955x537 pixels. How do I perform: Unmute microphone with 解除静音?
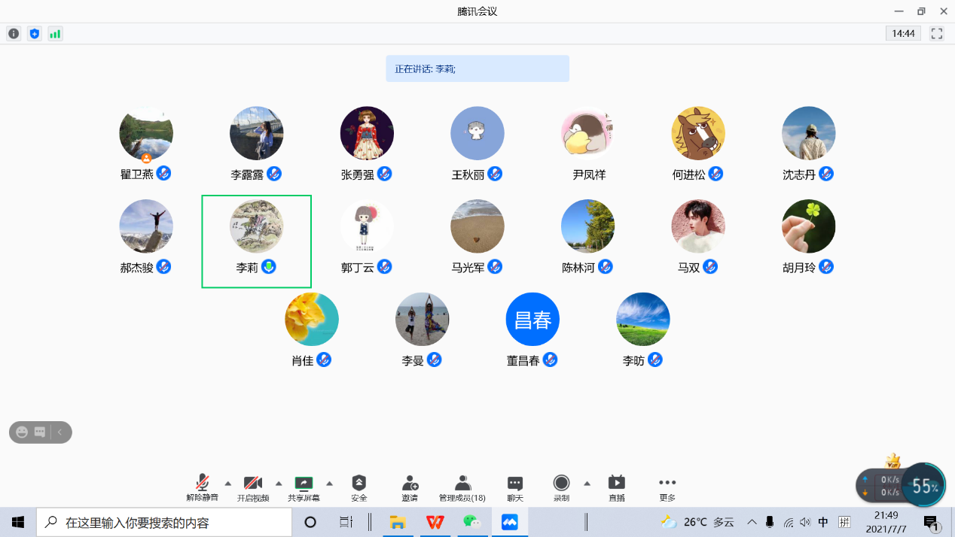pos(203,487)
